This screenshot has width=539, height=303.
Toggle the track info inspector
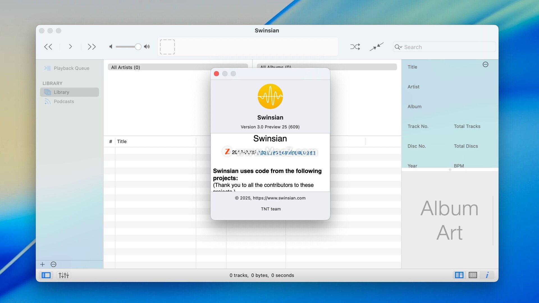coord(487,275)
